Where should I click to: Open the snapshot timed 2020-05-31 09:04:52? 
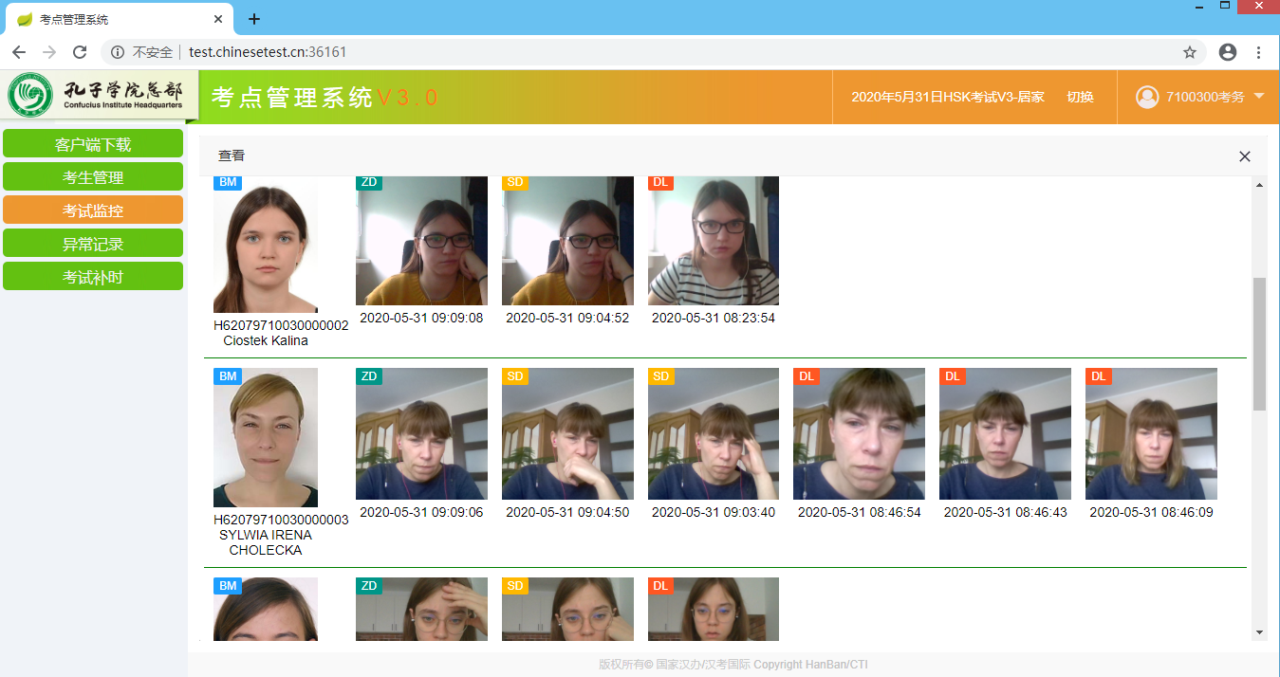pos(567,241)
